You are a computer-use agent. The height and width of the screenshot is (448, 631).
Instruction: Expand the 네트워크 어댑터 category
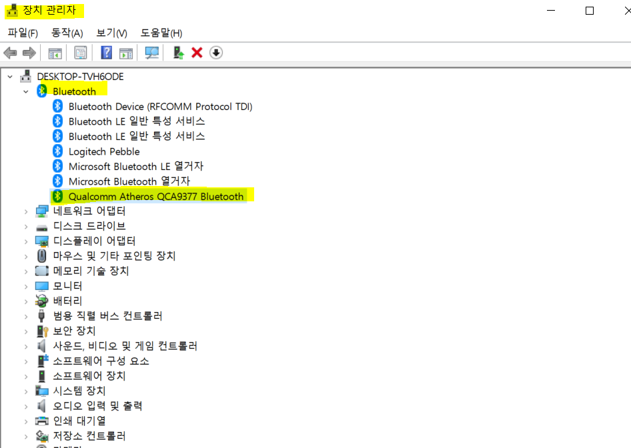[26, 211]
